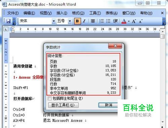This screenshot has width=168, height=128.
Task: Click font size field showing 五号
Action: click(x=62, y=21)
